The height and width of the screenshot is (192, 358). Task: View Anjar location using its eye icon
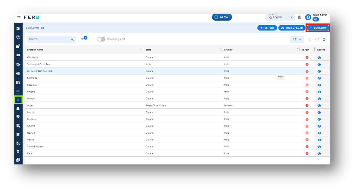point(319,106)
